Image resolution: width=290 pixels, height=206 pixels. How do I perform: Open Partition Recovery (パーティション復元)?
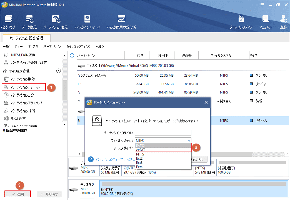56,22
